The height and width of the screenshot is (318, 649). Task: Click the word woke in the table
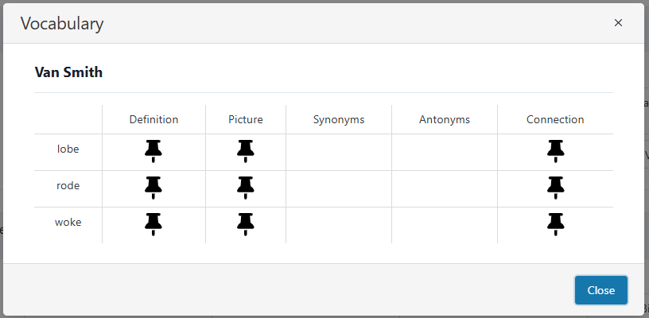(x=68, y=222)
